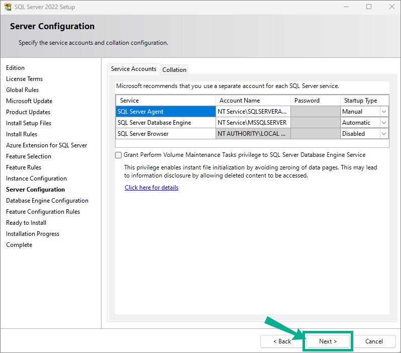Select Feature Configuration Rules step
Viewport: 401px width, 353px height.
pos(43,211)
